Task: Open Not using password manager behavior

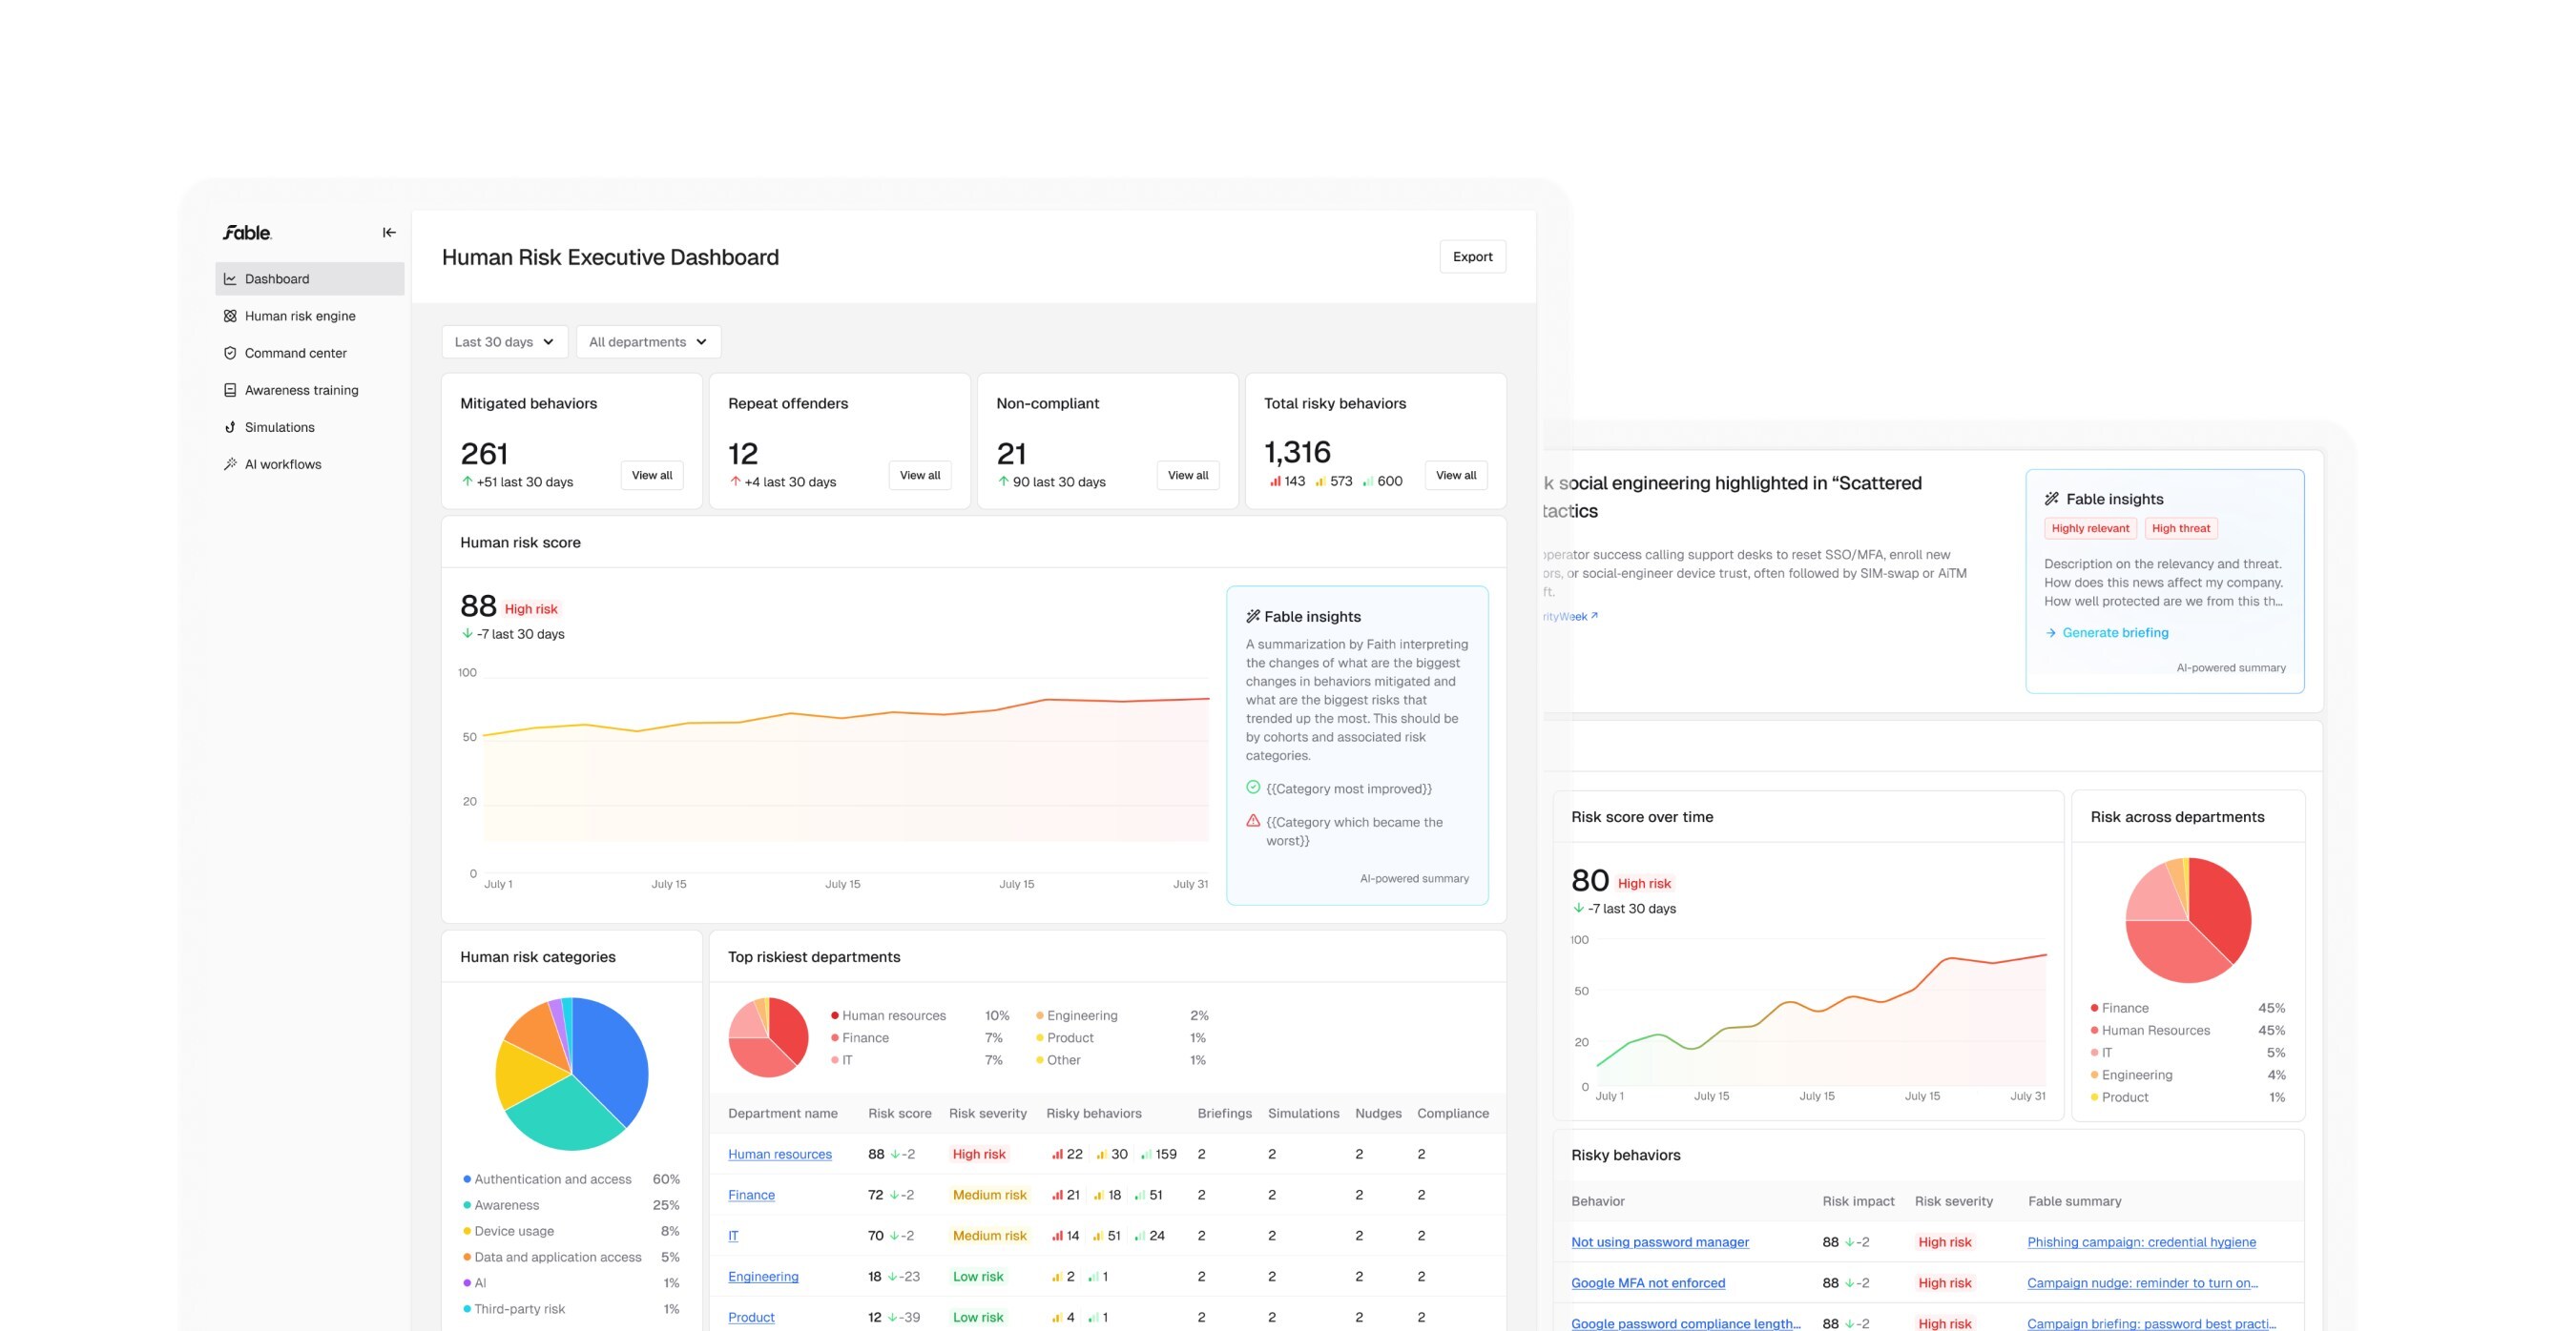Action: 1659,1242
